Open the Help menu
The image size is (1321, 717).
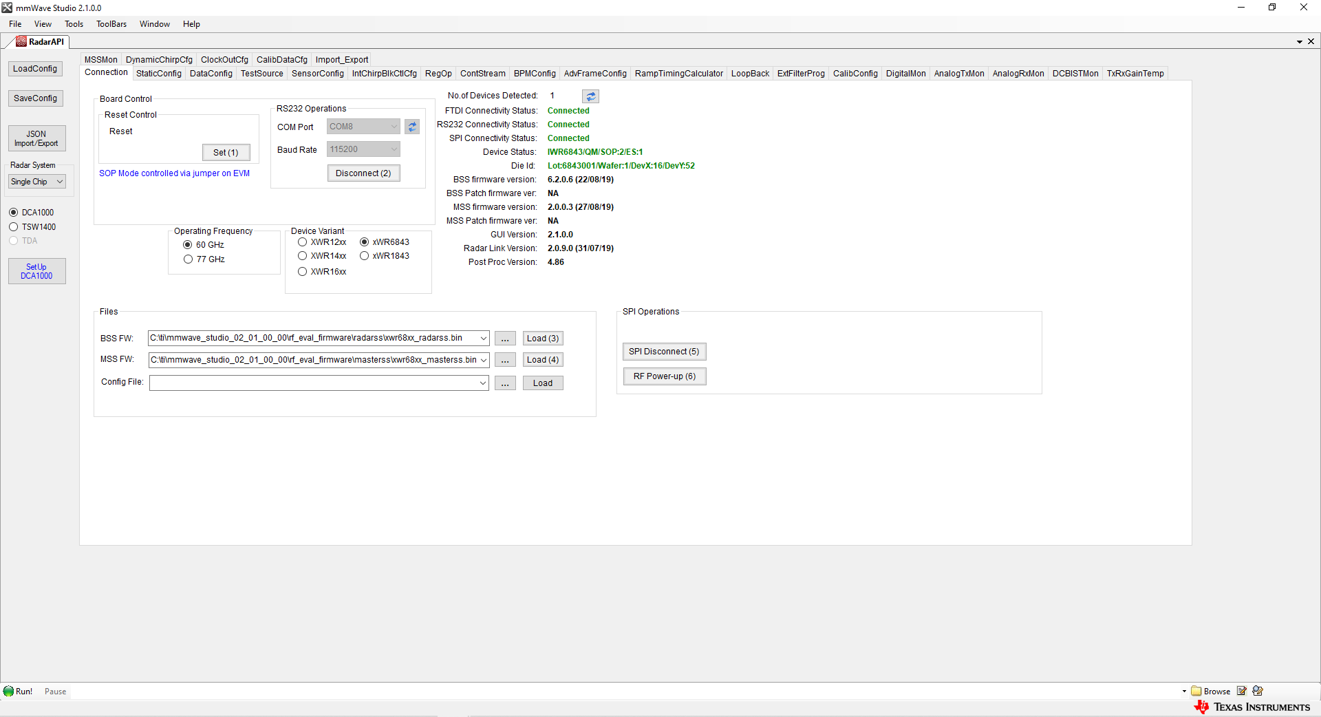pyautogui.click(x=191, y=24)
